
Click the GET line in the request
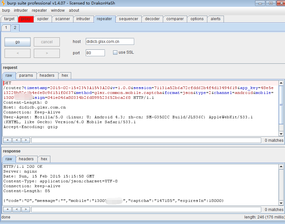pyautogui.click(x=7, y=83)
